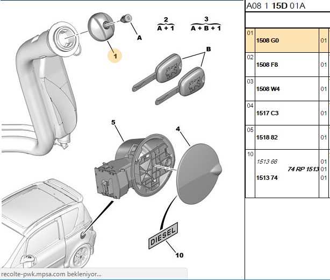This screenshot has height=280, width=330.
Task: Click the fuel flap housing illustration
Action: click(x=135, y=166)
